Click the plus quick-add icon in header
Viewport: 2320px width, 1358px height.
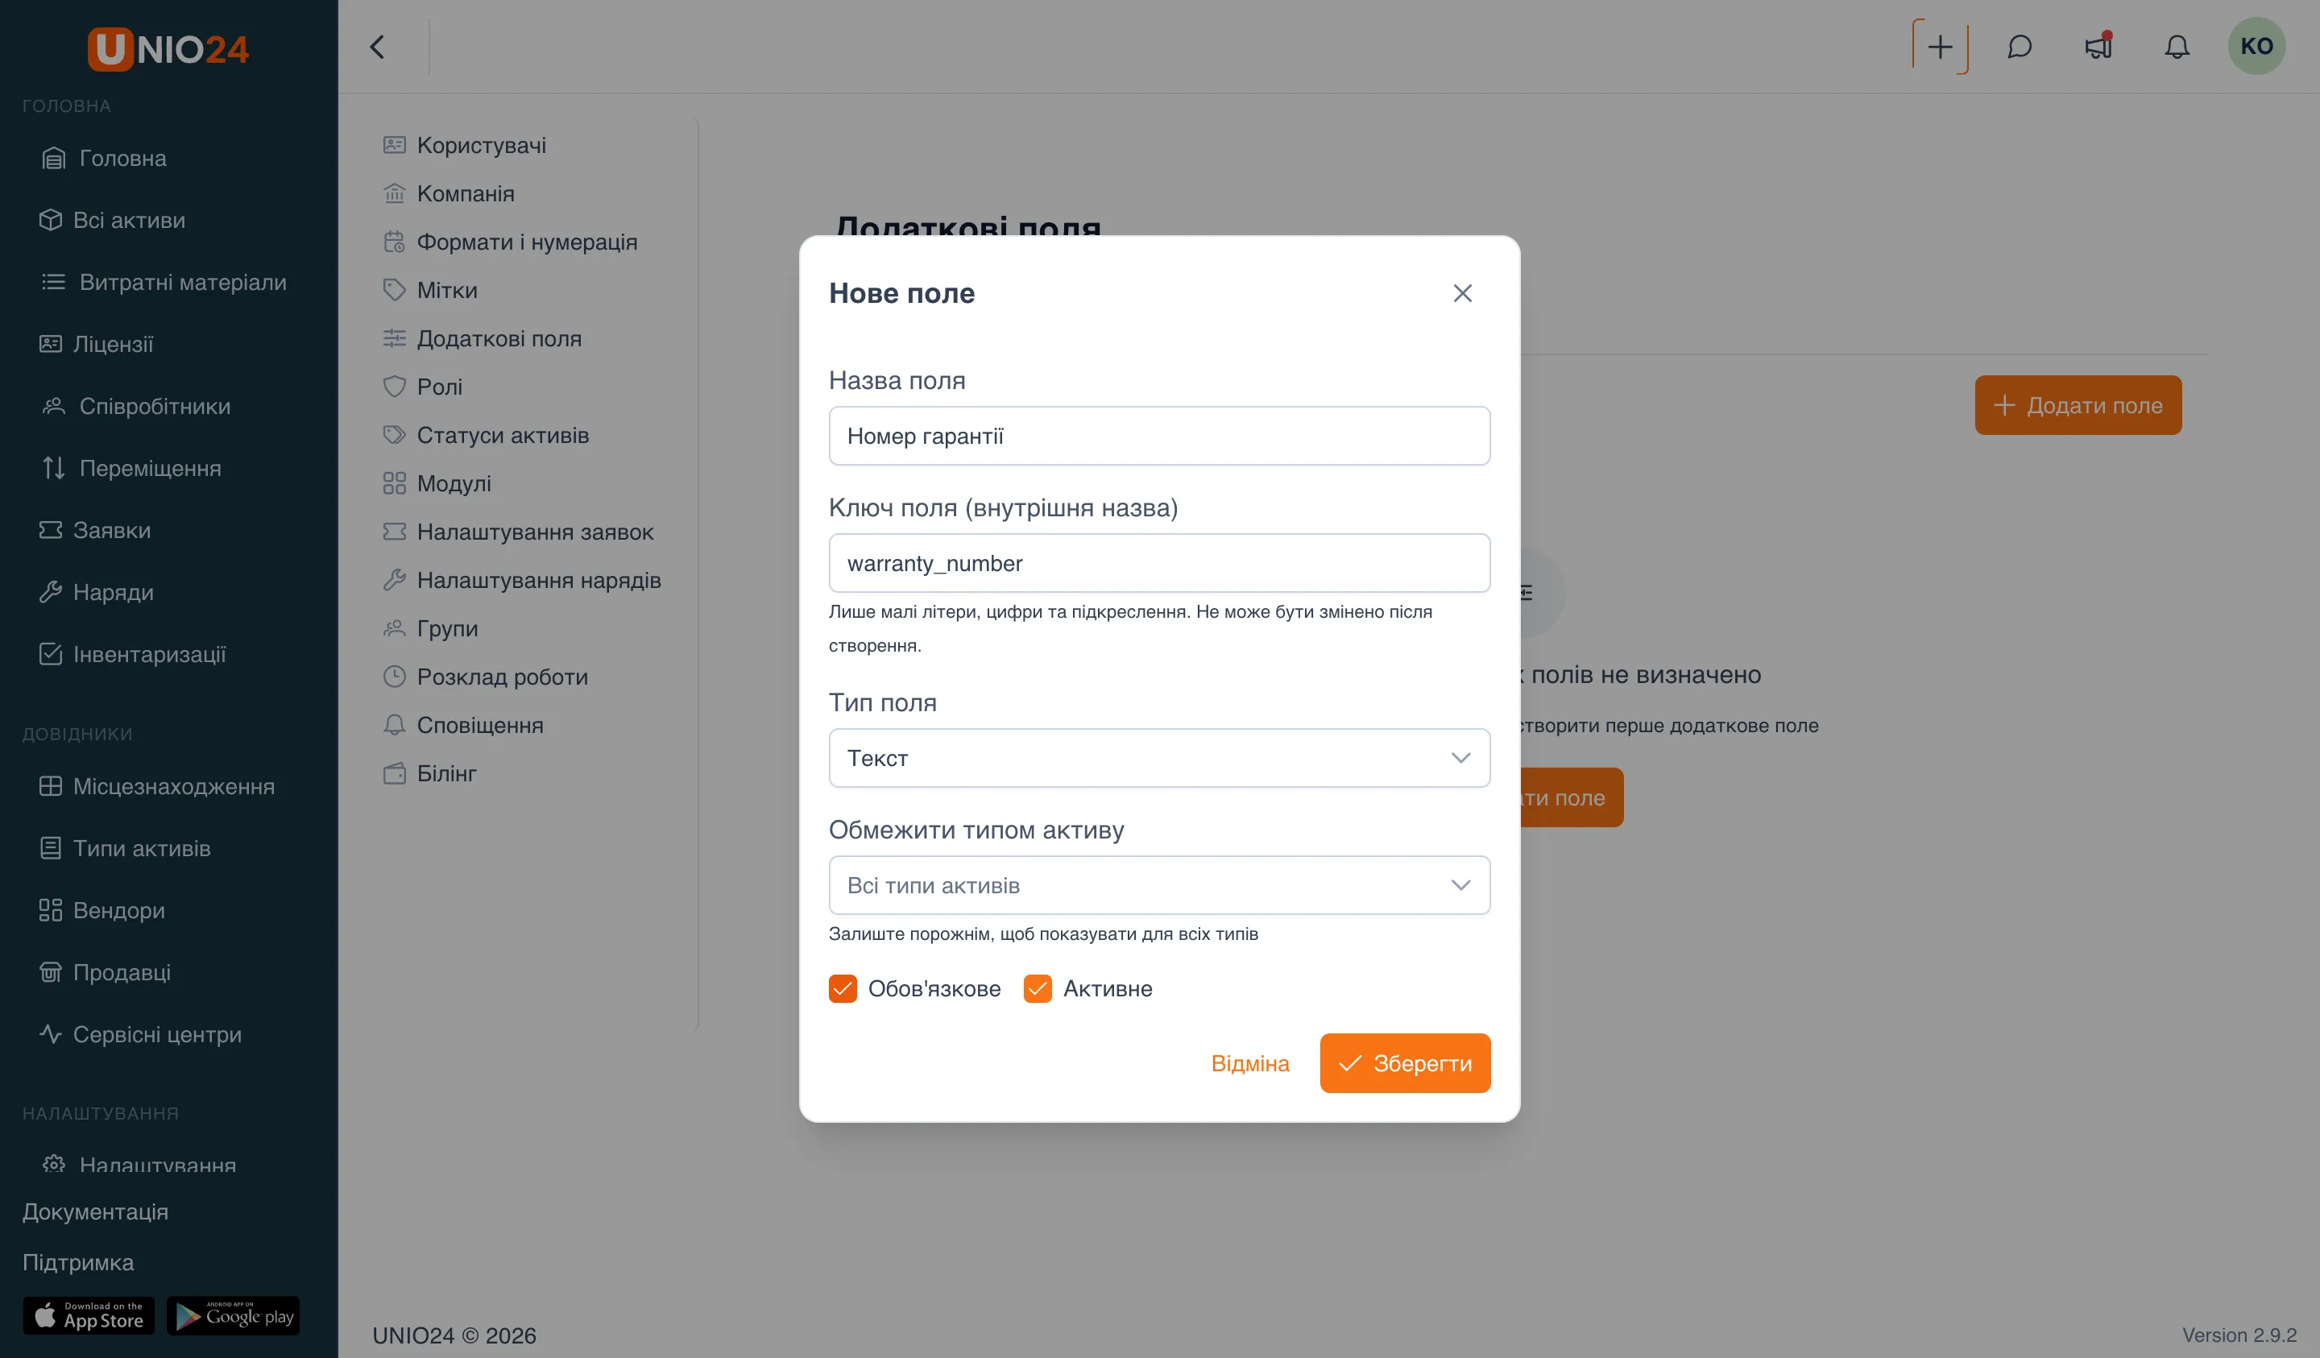coord(1940,46)
